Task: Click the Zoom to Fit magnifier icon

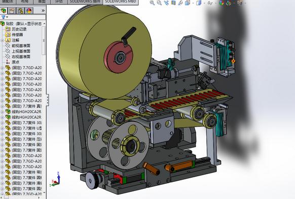Action: pos(152,3)
